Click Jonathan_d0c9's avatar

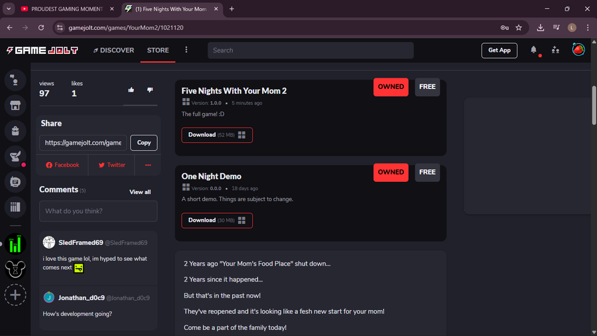(x=48, y=297)
